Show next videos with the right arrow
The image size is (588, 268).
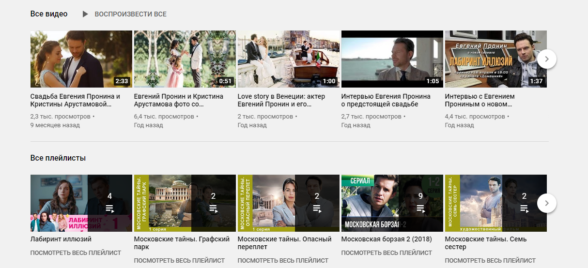(x=547, y=59)
